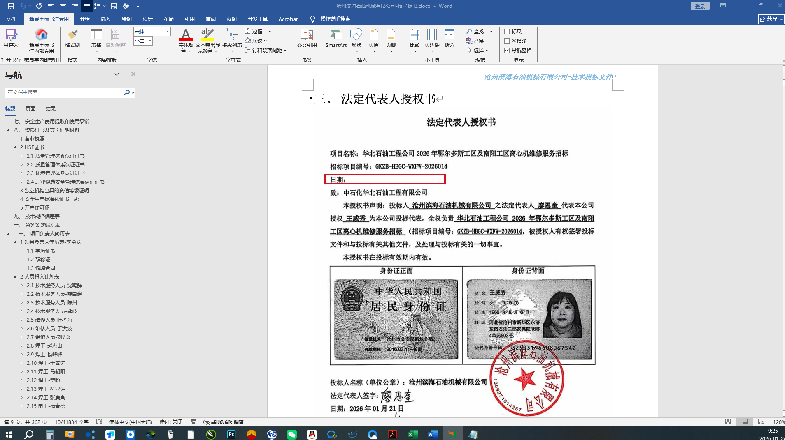Switch to print layout view in status bar
Image resolution: width=785 pixels, height=440 pixels.
pos(745,422)
